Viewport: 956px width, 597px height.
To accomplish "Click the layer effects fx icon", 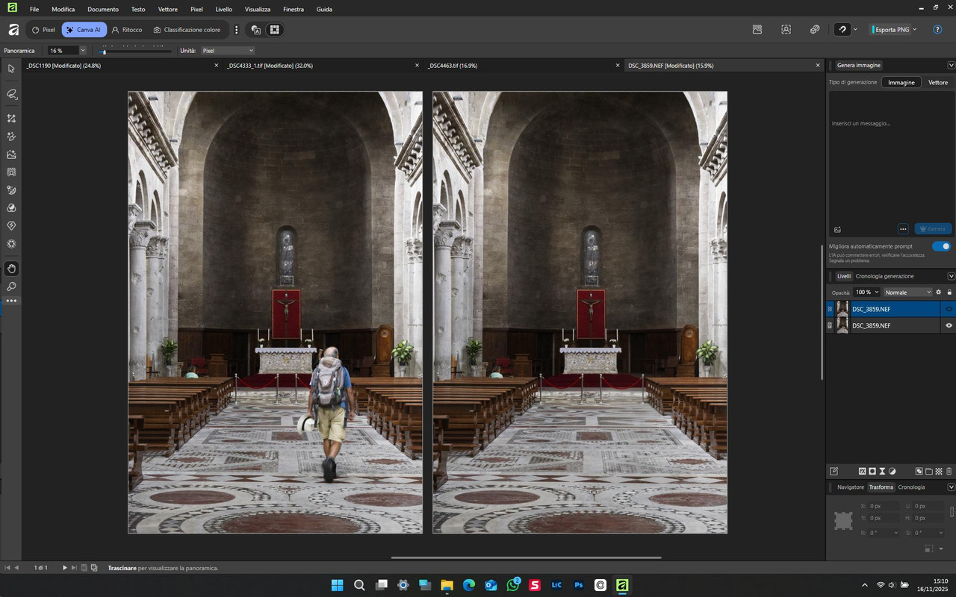I will [x=862, y=472].
